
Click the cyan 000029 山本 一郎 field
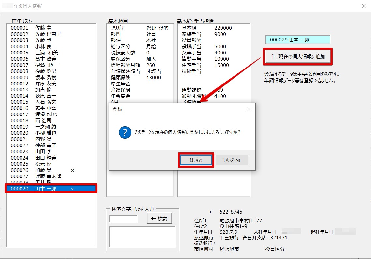coord(298,40)
